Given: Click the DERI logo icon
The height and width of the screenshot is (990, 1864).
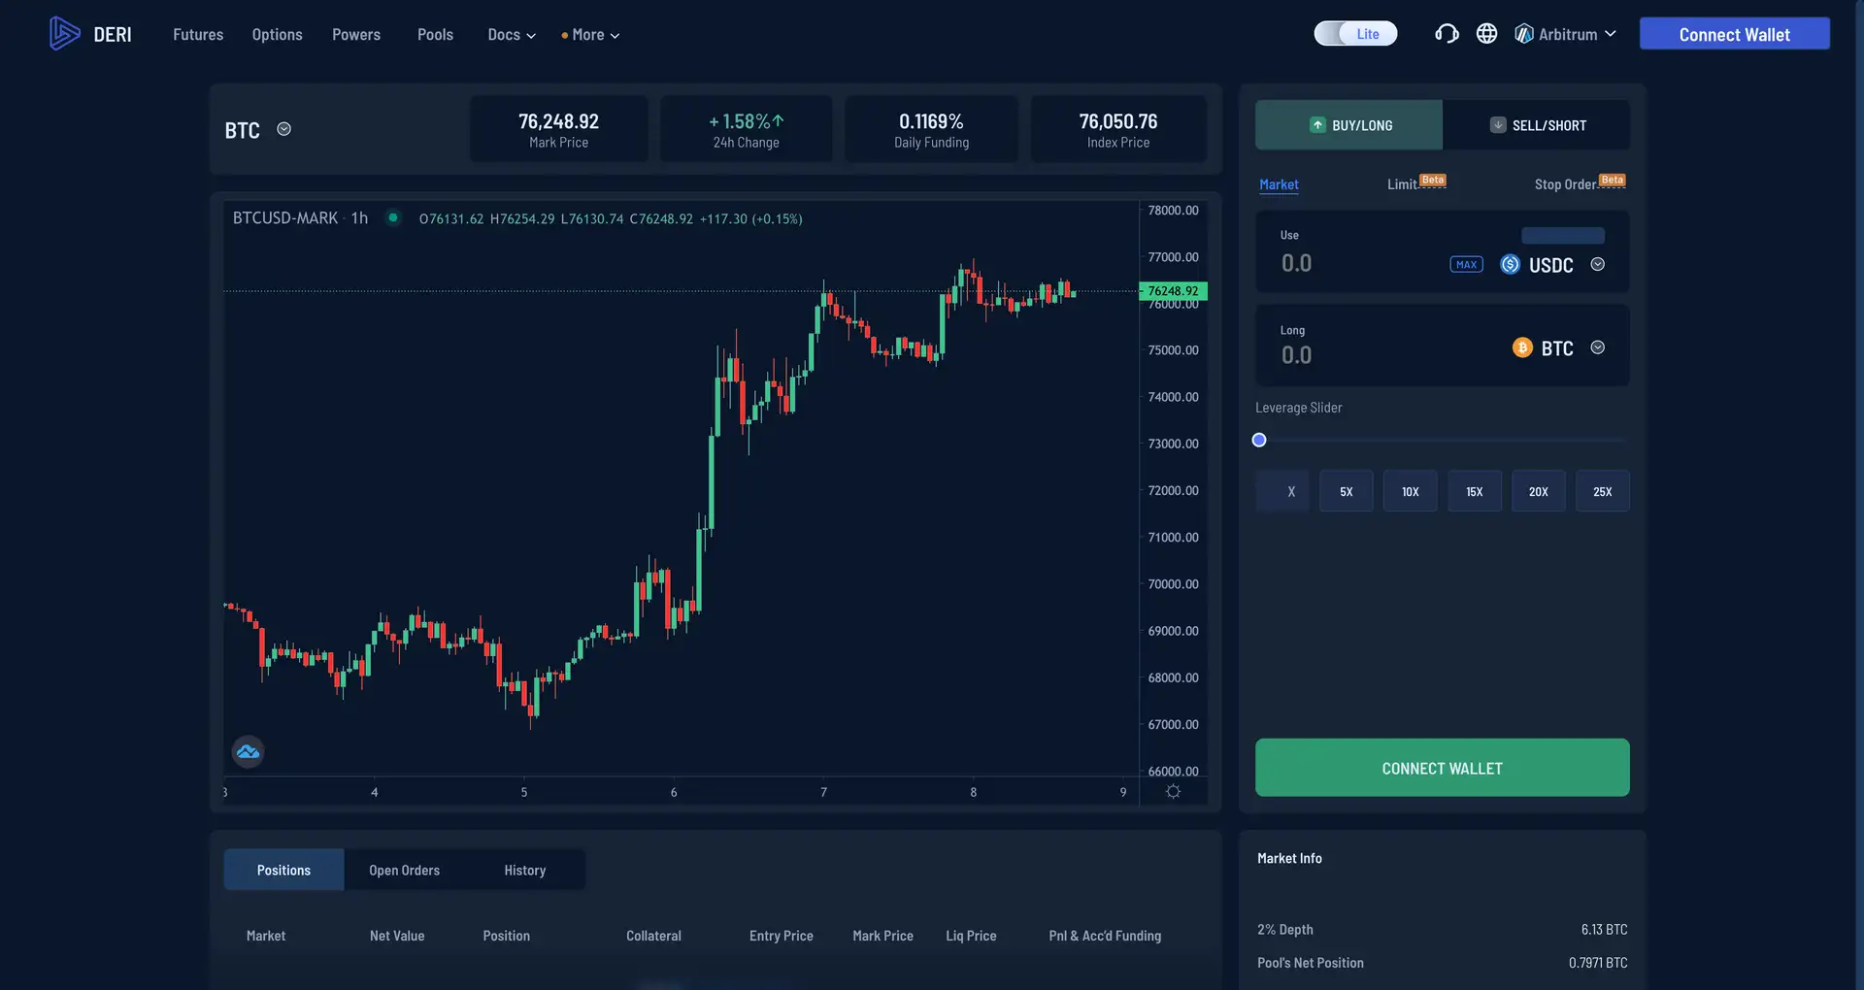Looking at the screenshot, I should coord(64,34).
